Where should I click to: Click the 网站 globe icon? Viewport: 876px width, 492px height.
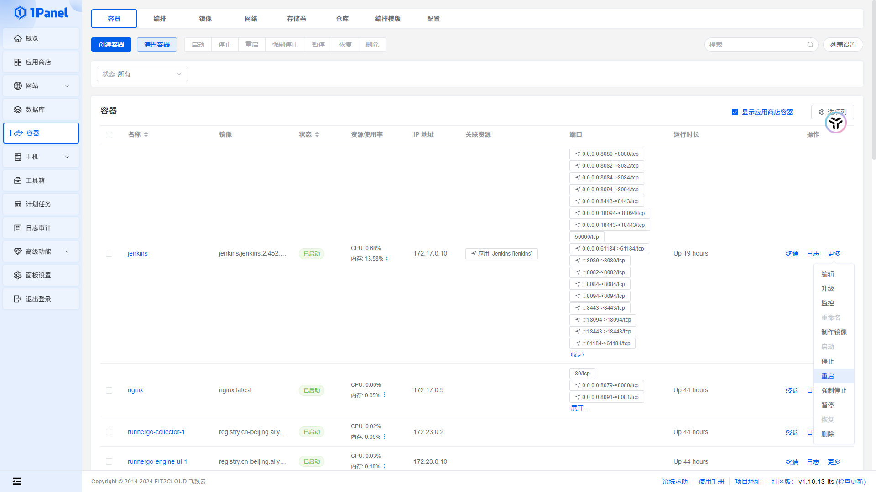click(18, 86)
